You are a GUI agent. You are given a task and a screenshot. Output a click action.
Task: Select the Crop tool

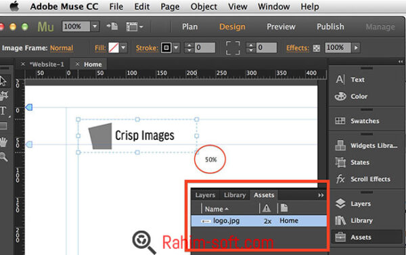[x=3, y=95]
